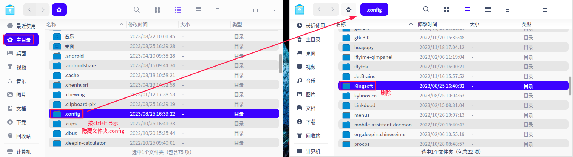573x157 pixels.
Task: Open hamburger menu in right window
Action: click(508, 10)
